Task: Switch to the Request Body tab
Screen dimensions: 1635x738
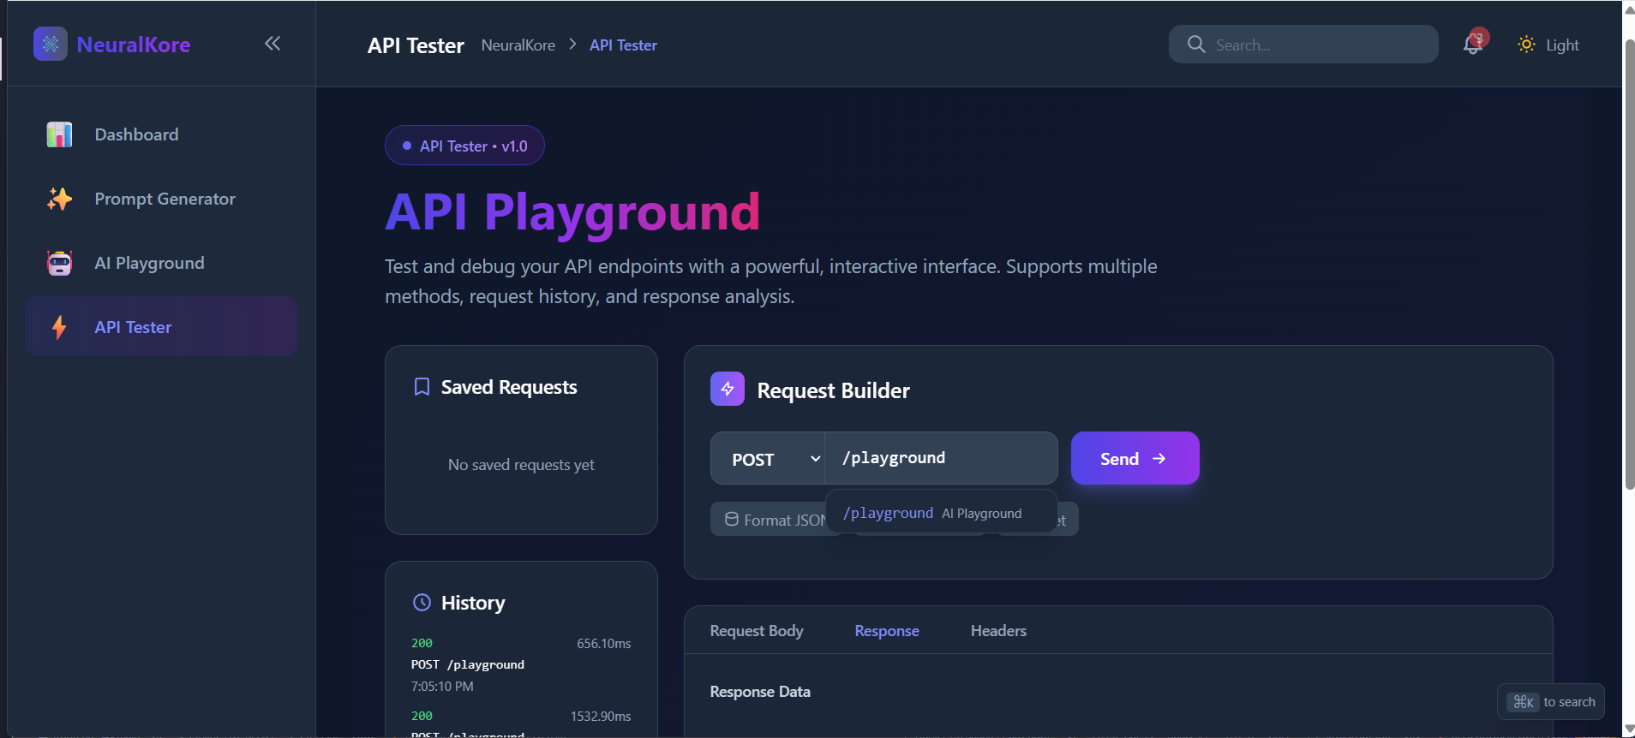Action: point(757,631)
